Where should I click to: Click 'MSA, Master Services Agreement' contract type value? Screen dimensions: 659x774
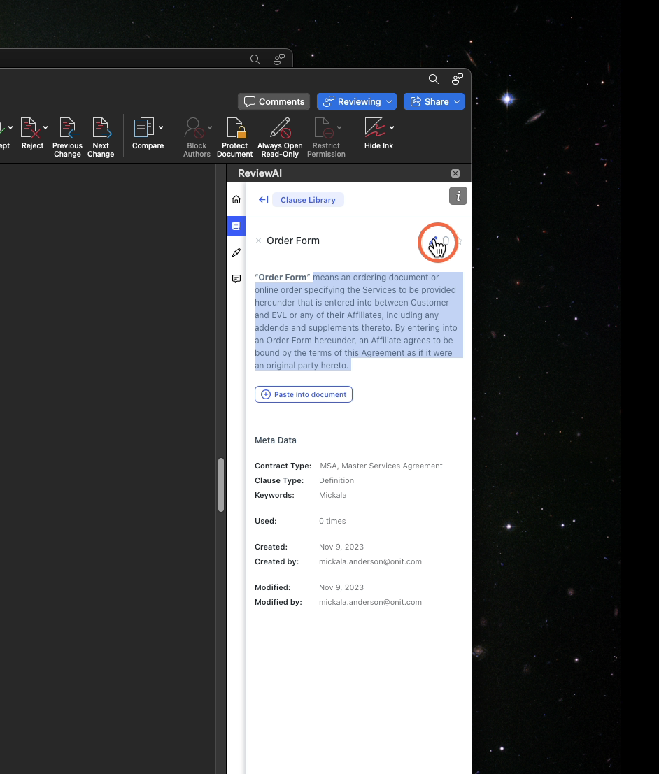(381, 466)
